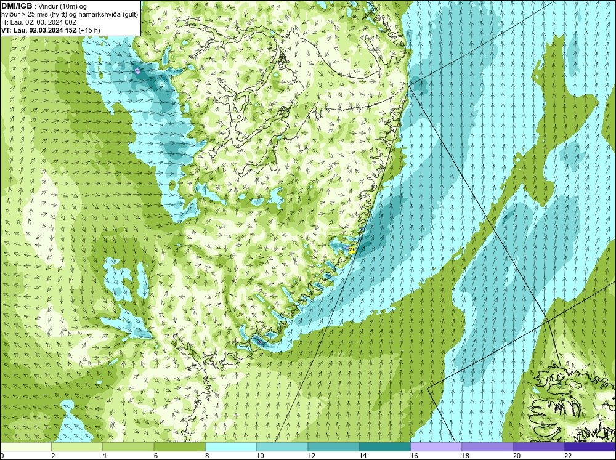Click the legend value 2
This screenshot has height=460, width=616.
coord(53,456)
